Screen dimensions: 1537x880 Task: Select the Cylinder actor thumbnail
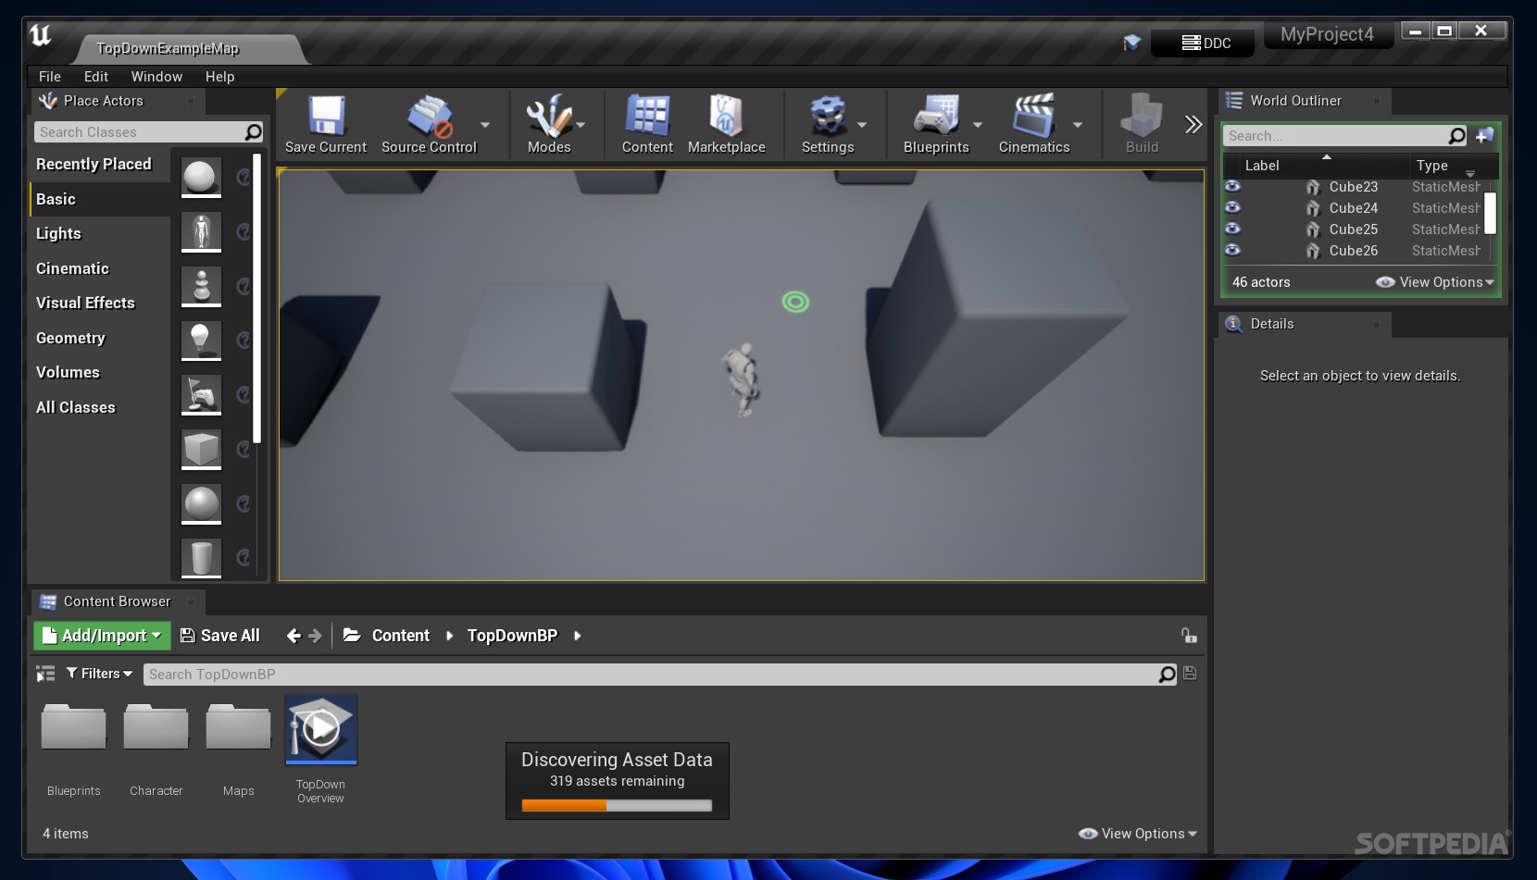(201, 558)
